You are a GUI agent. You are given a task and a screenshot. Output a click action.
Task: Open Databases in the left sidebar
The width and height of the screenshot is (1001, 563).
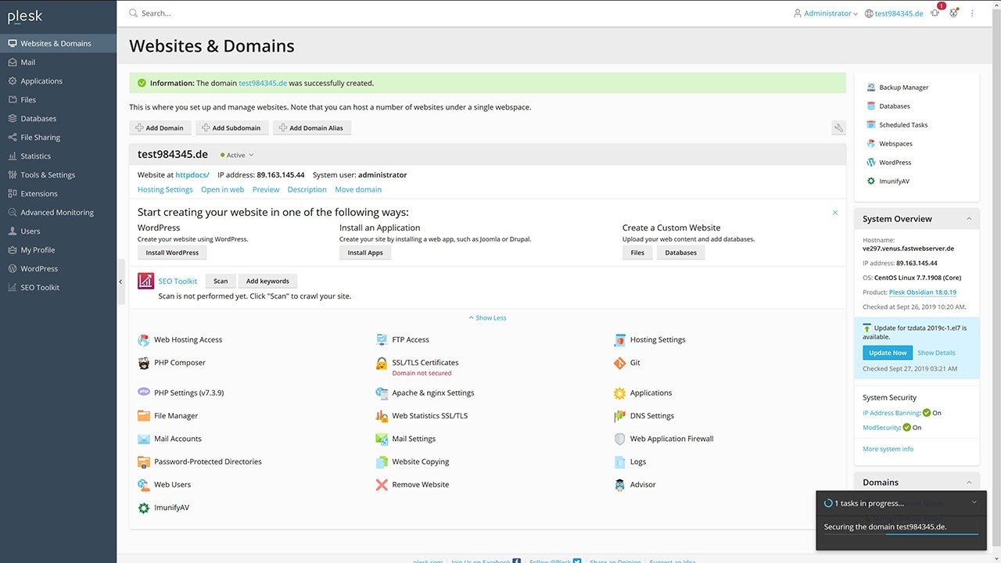coord(38,119)
